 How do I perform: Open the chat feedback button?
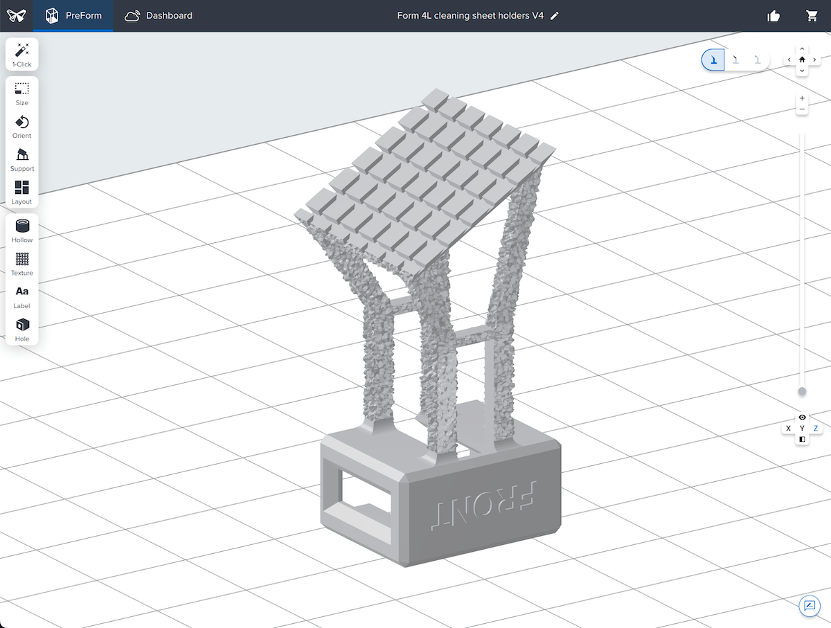pos(809,606)
